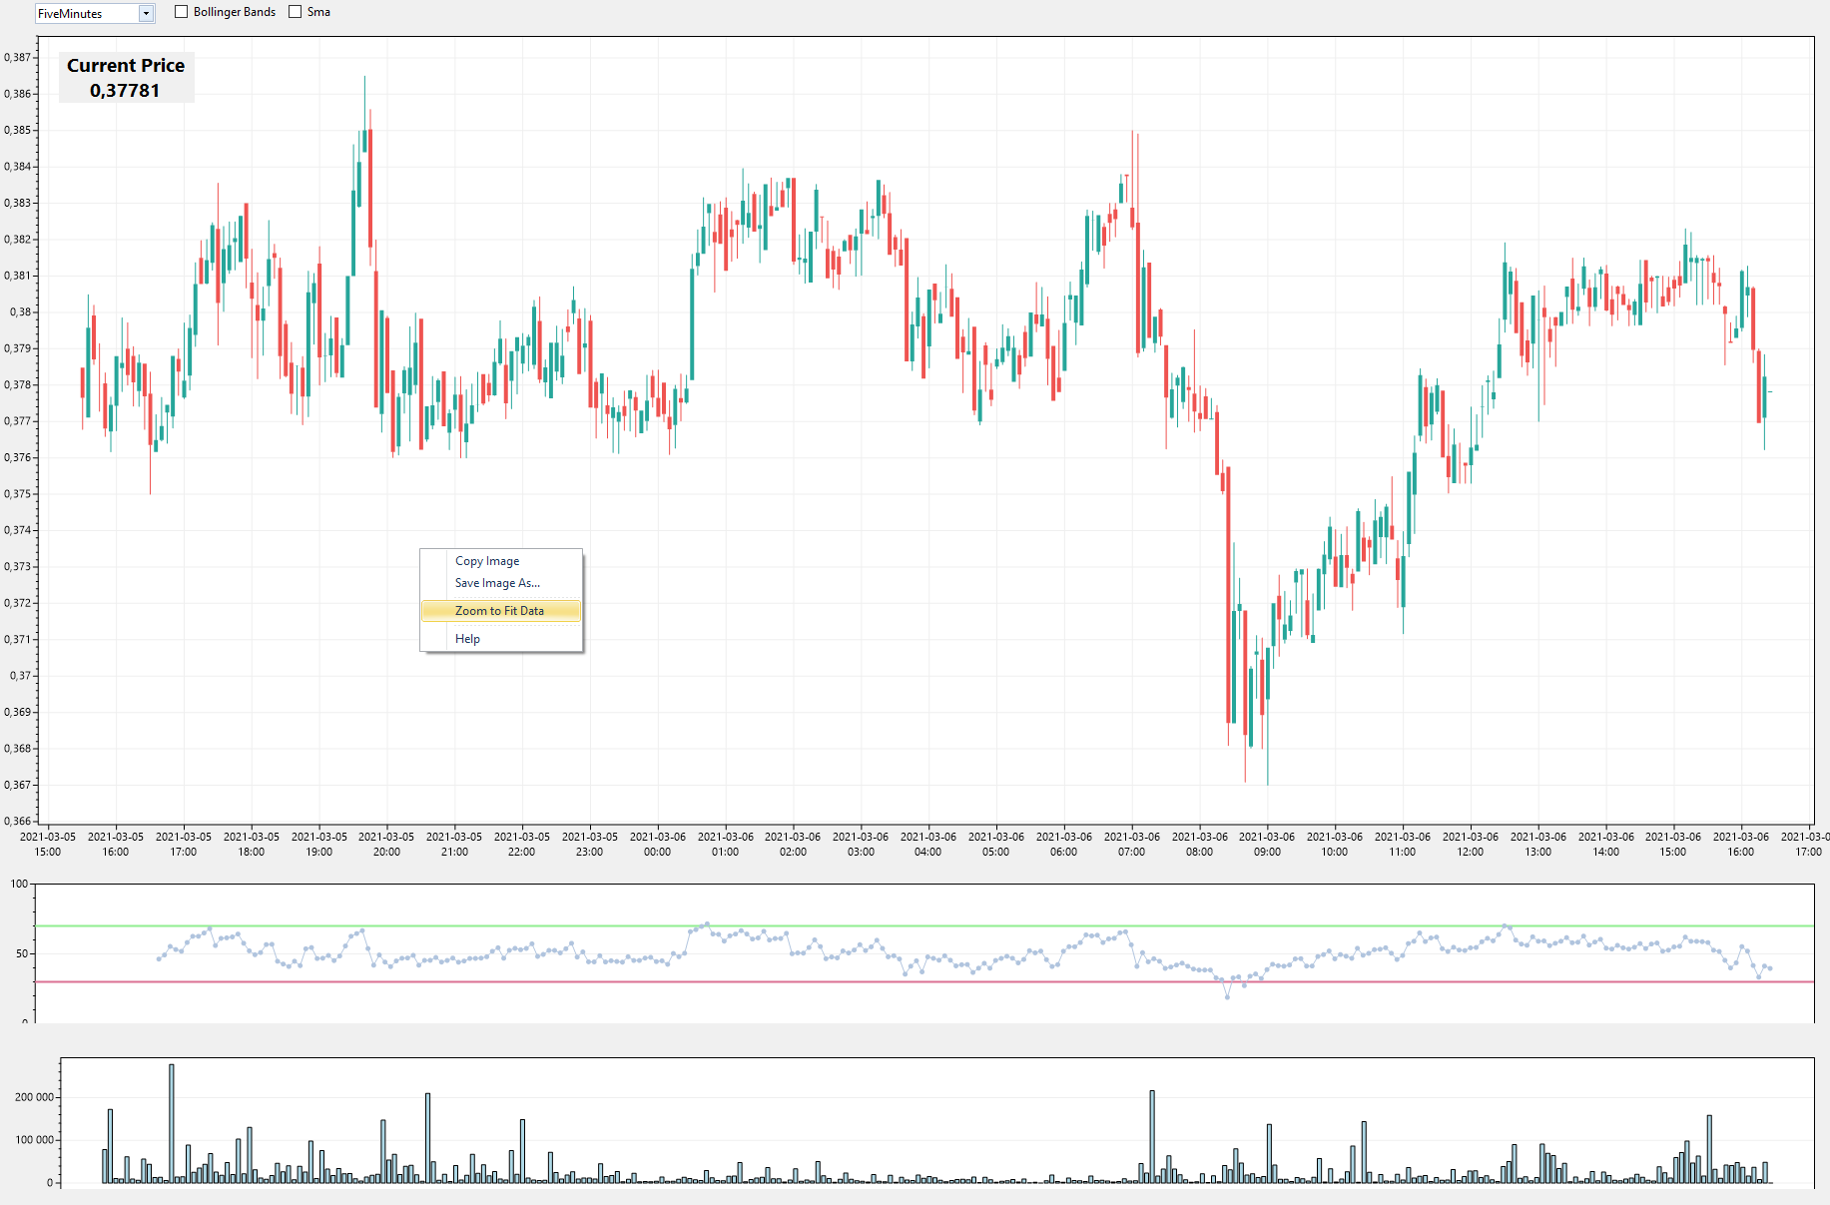Select "Zoom to Fit Data" from context menu
Image resolution: width=1830 pixels, height=1205 pixels.
[499, 610]
